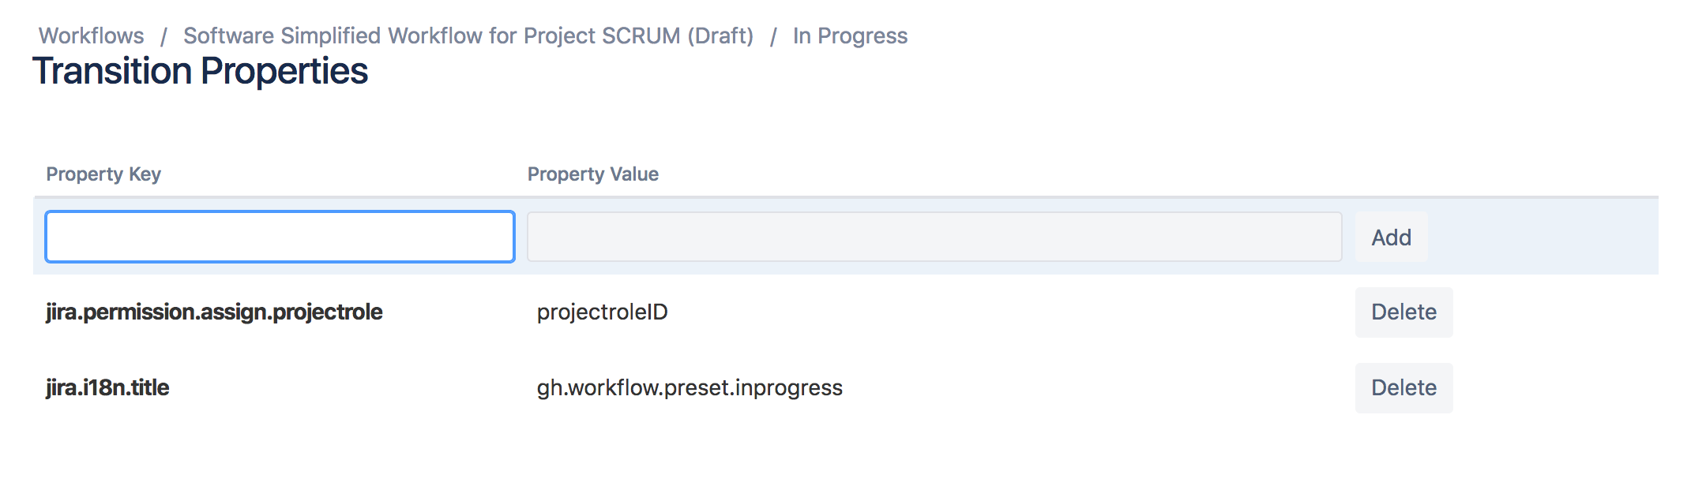This screenshot has width=1706, height=486.
Task: Open the Software Simplified Workflow for Project SCRUM breadcrumb
Action: point(468,36)
